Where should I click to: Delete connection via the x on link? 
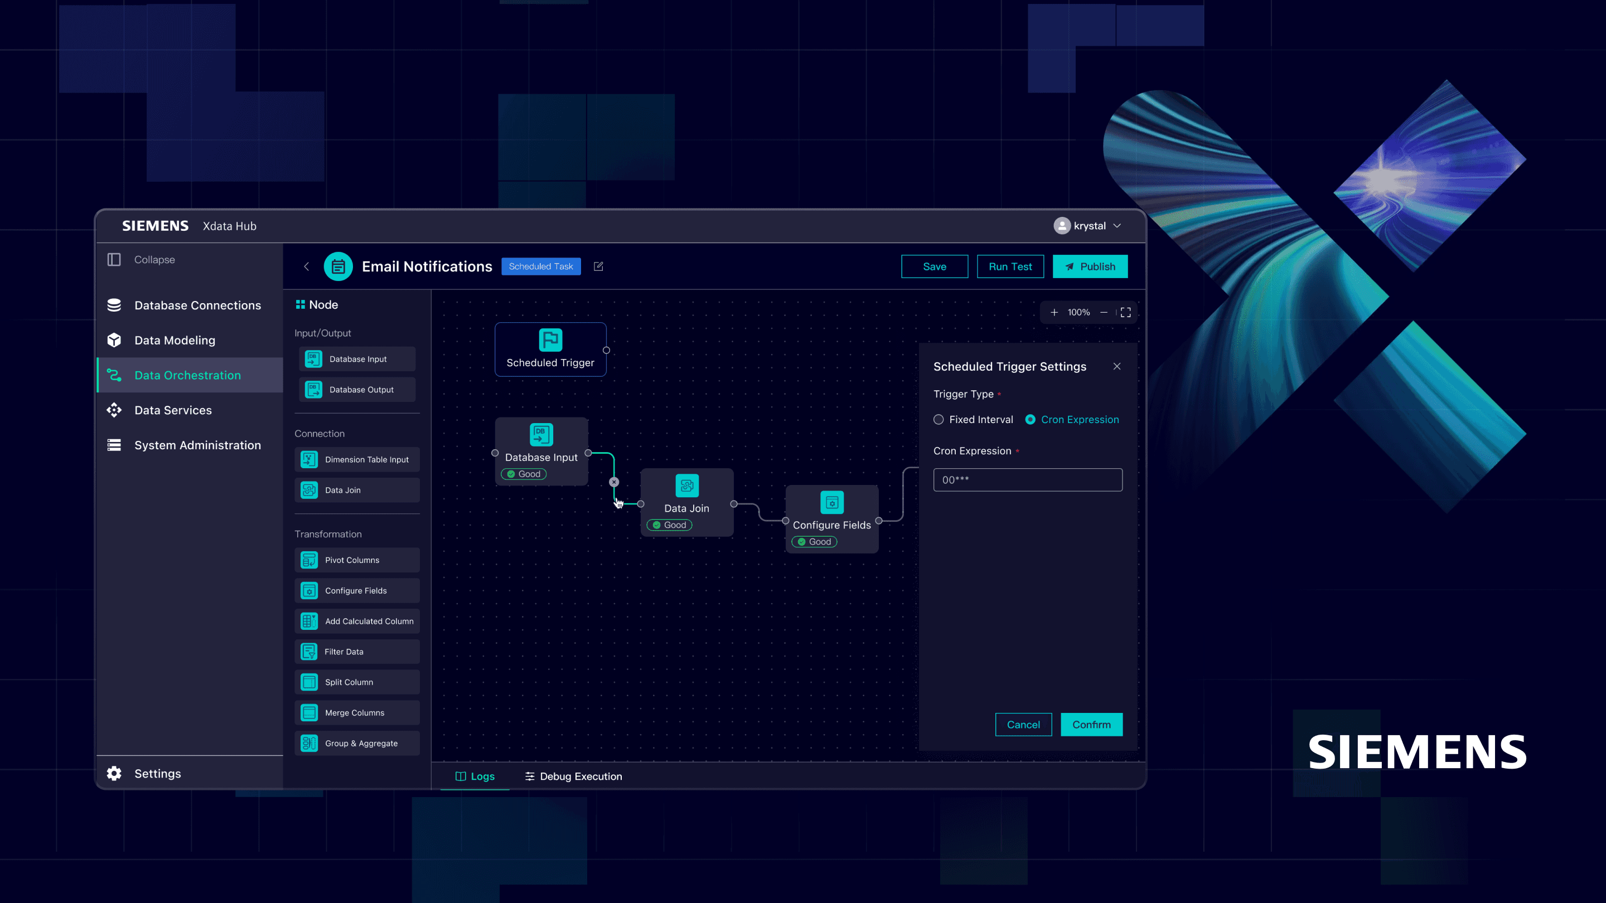[x=614, y=482]
